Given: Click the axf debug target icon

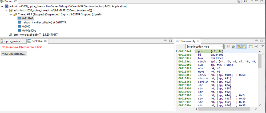Looking at the screenshot, I should pos(11,10).
